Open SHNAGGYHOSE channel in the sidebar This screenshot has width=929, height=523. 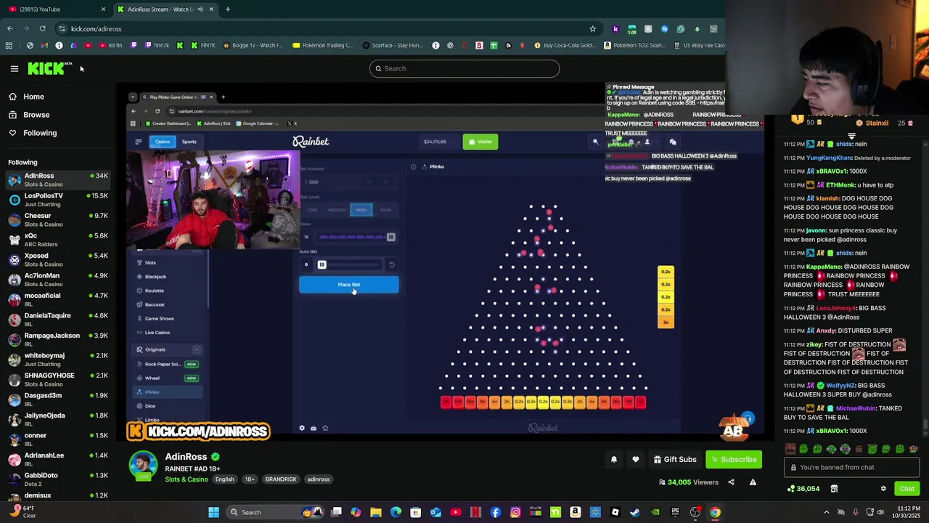[58, 379]
